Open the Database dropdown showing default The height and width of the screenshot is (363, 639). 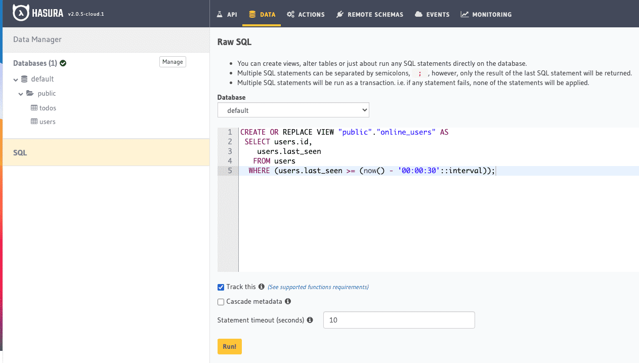point(293,110)
